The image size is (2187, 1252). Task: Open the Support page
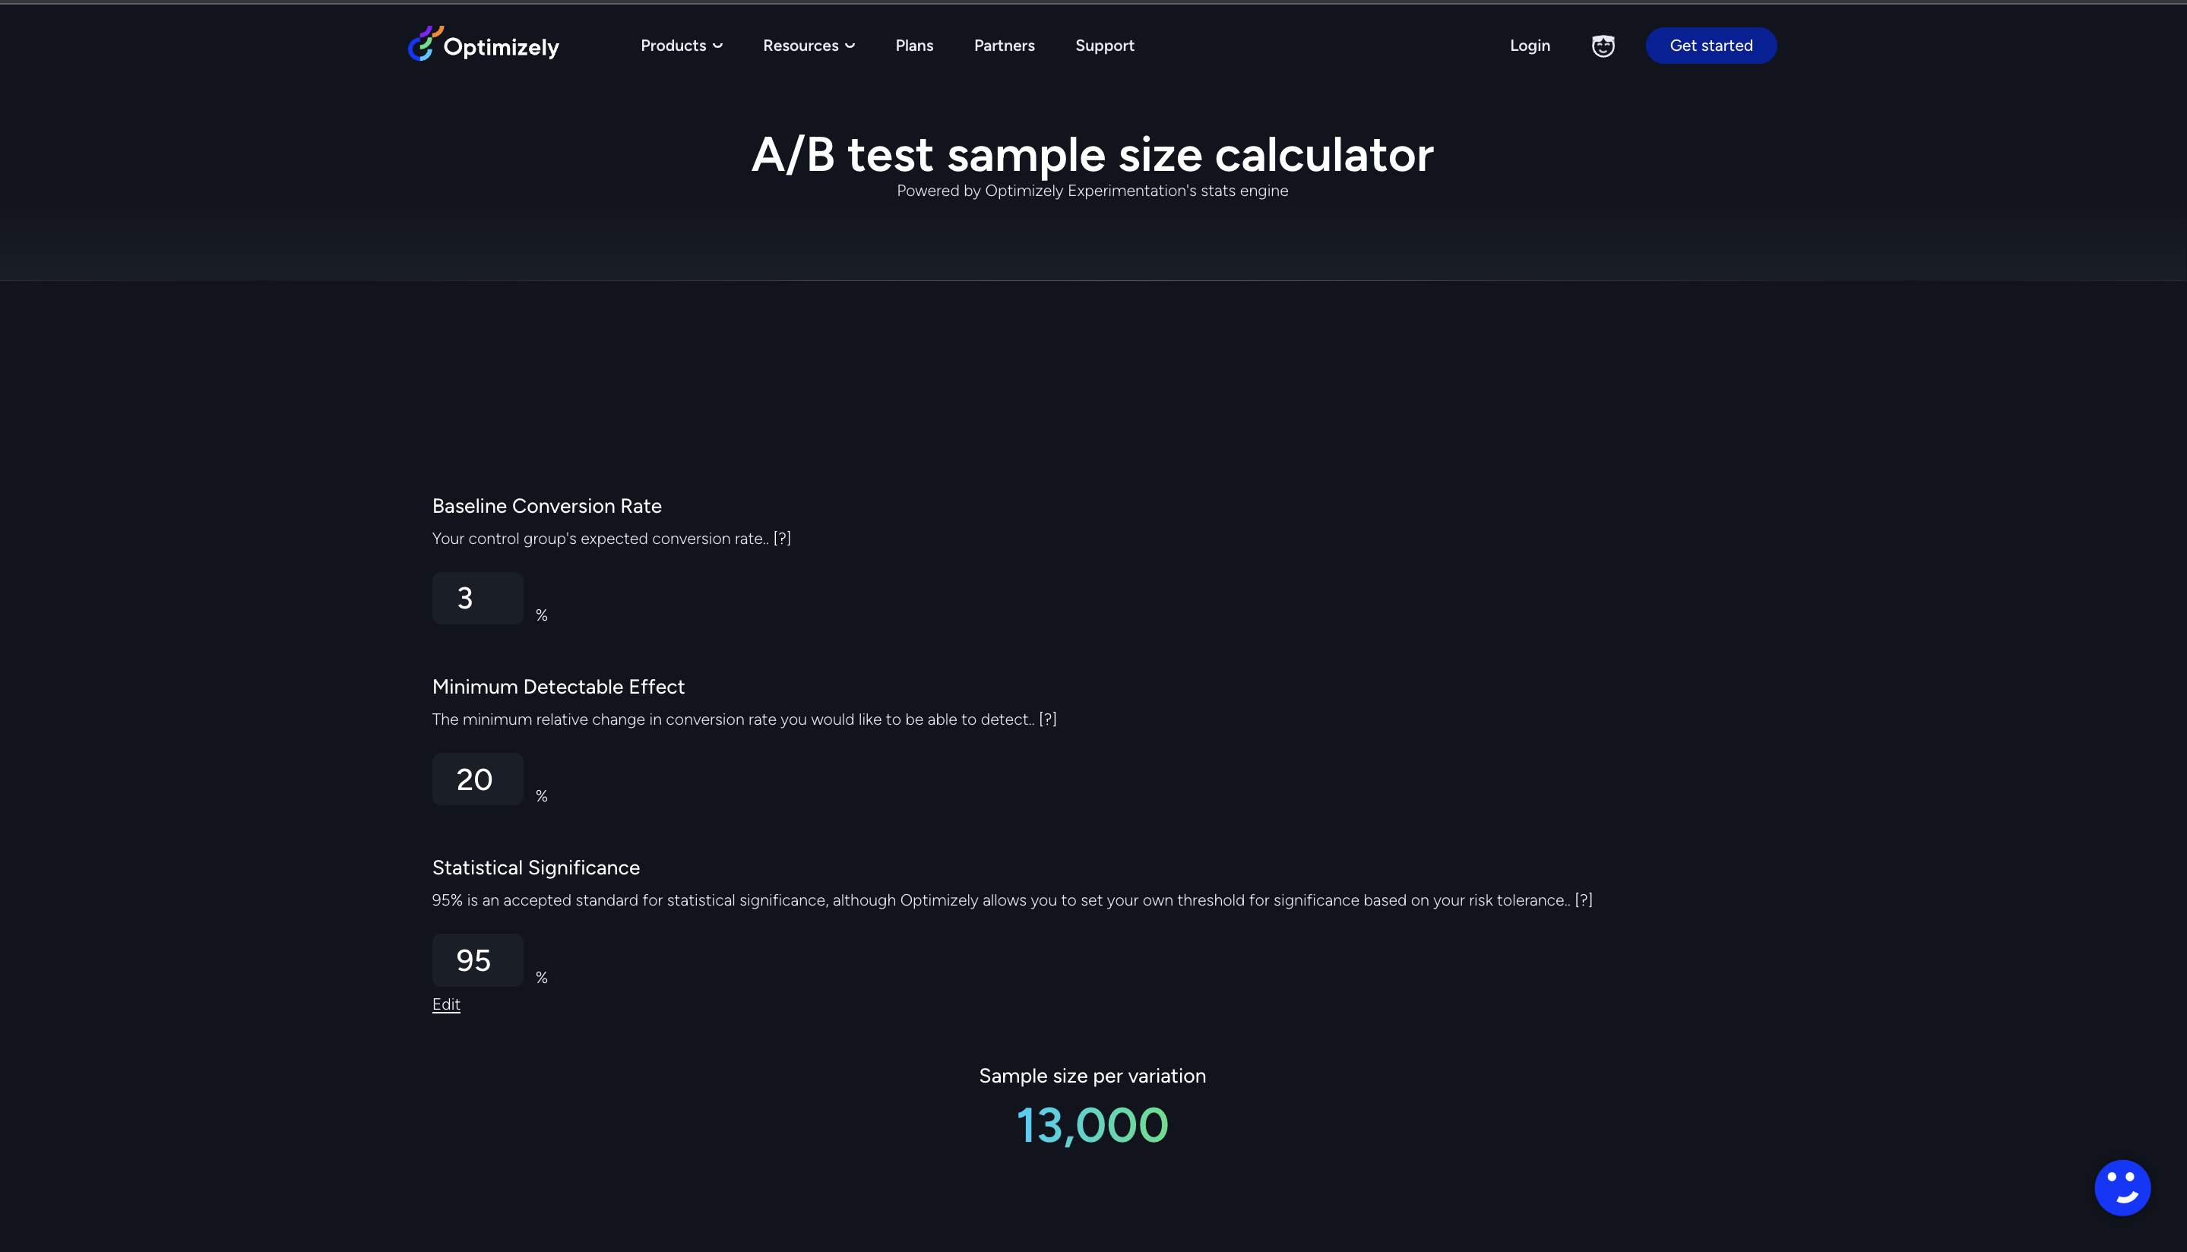[x=1105, y=46]
